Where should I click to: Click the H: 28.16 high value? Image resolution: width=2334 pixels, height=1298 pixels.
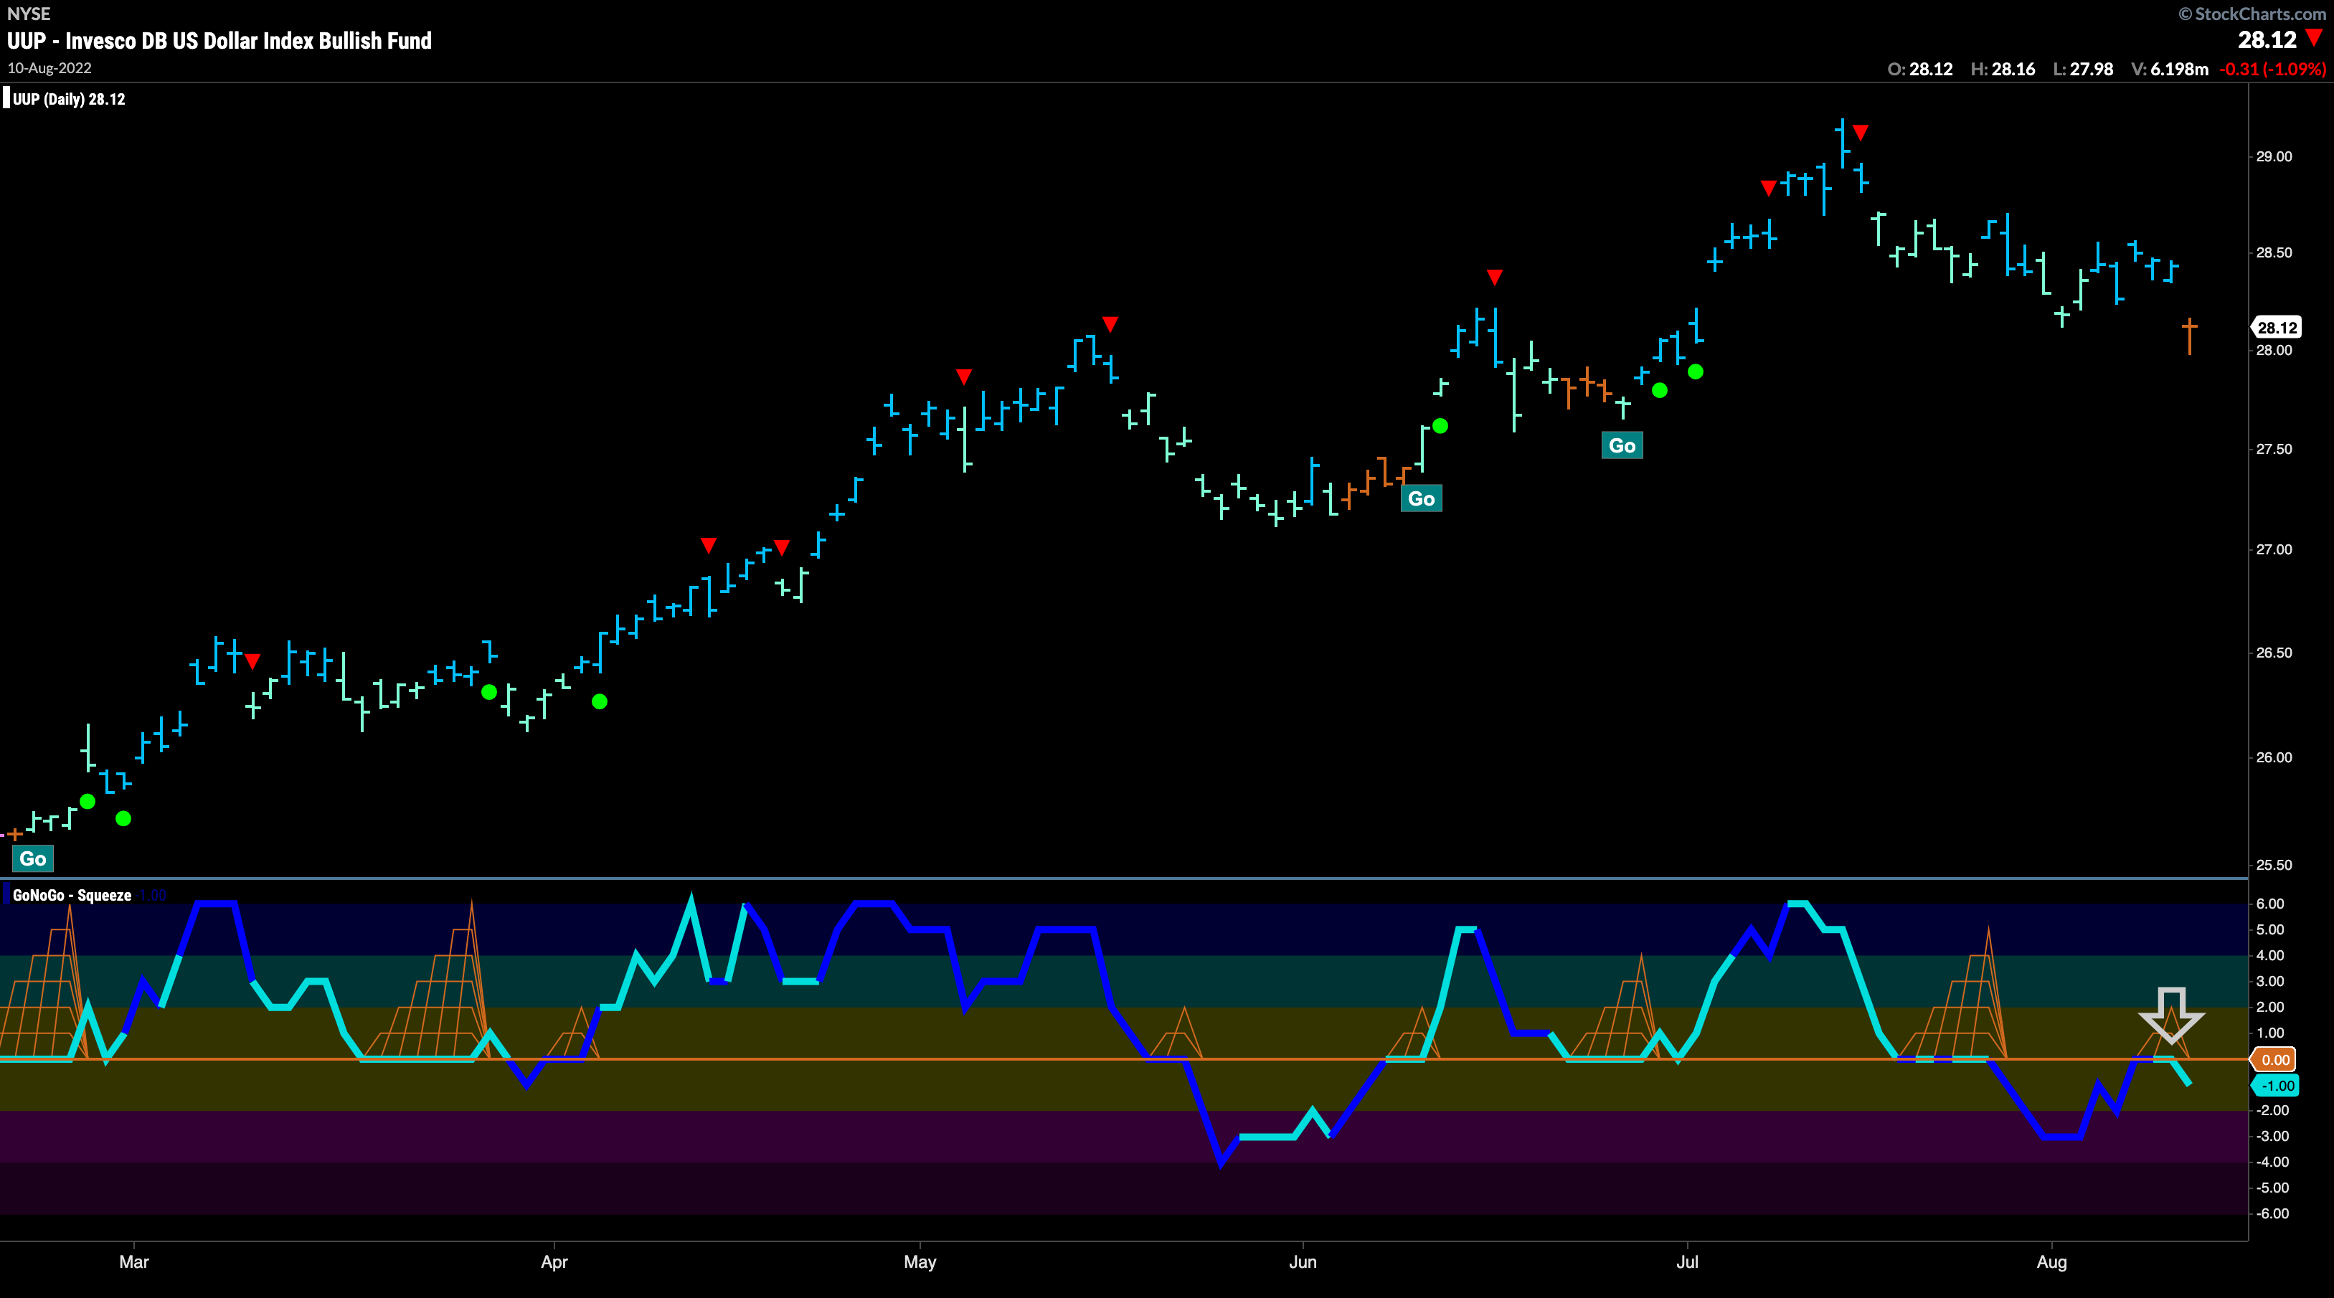point(2003,69)
